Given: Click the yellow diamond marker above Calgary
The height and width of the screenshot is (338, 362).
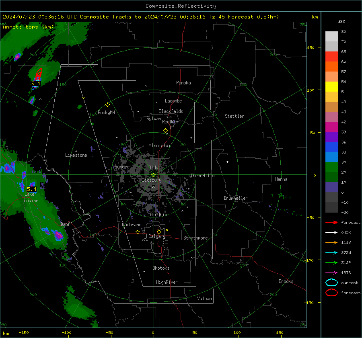Looking at the screenshot, I should [x=159, y=231].
